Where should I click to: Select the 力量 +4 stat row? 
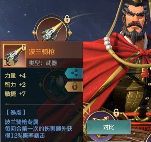click(x=15, y=76)
